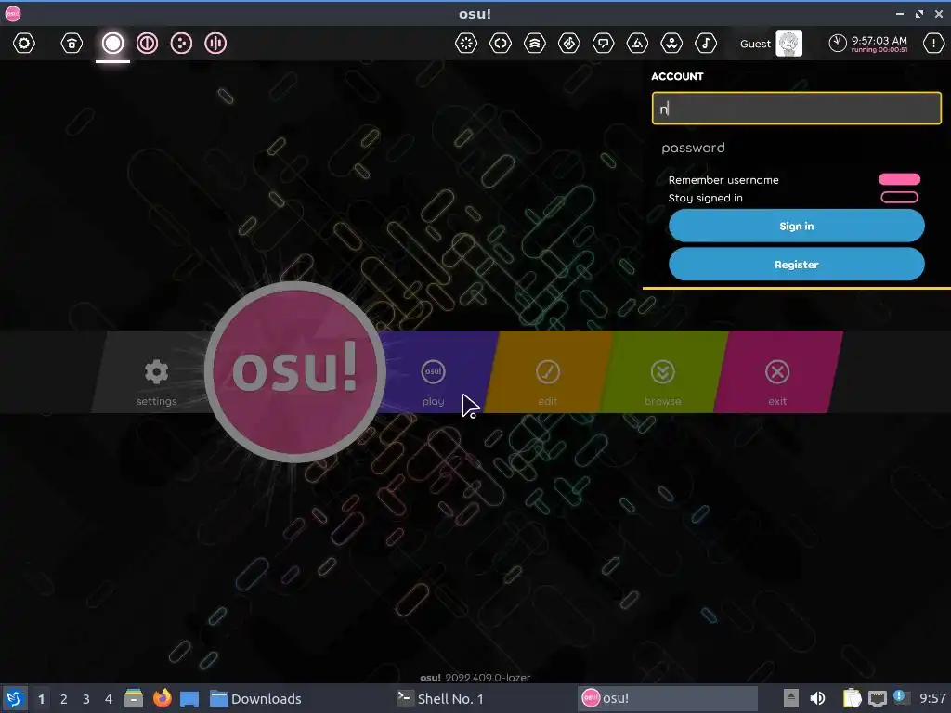Switch to workspace 3
The height and width of the screenshot is (713, 951).
point(86,699)
